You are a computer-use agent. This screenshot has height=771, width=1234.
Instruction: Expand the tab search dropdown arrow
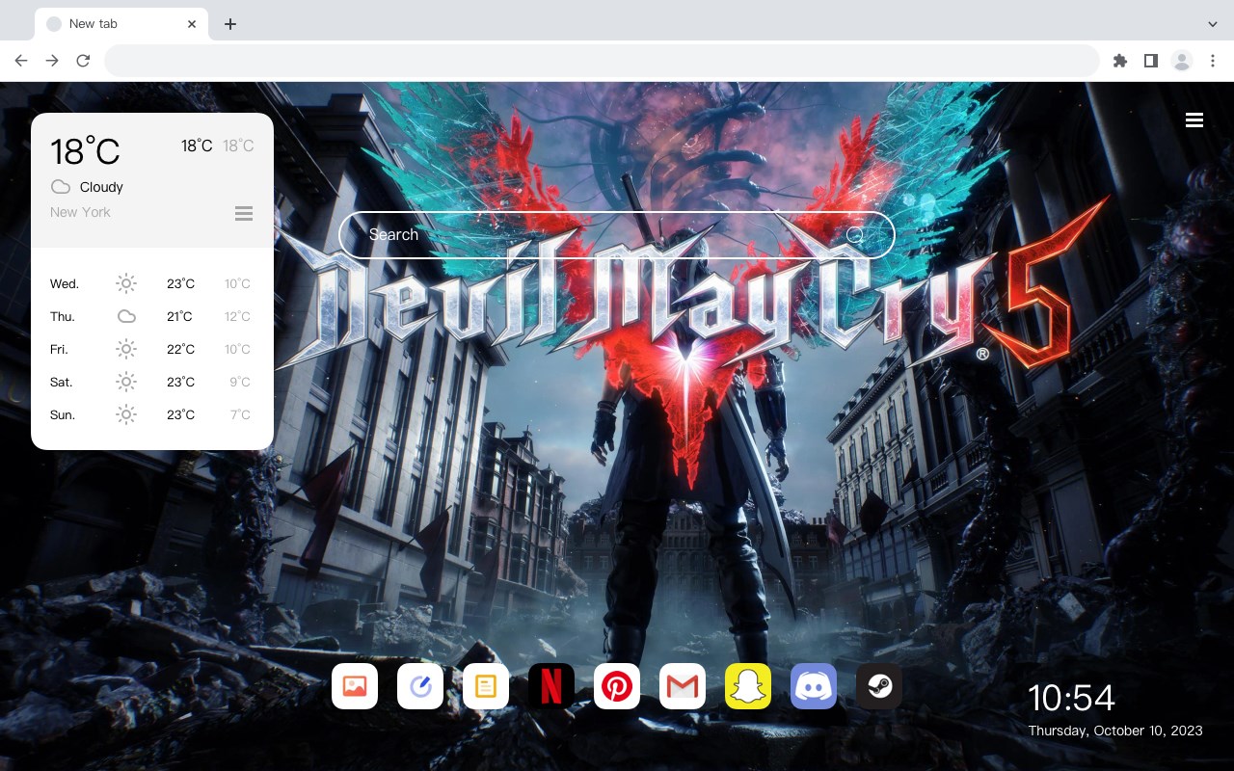tap(1213, 23)
